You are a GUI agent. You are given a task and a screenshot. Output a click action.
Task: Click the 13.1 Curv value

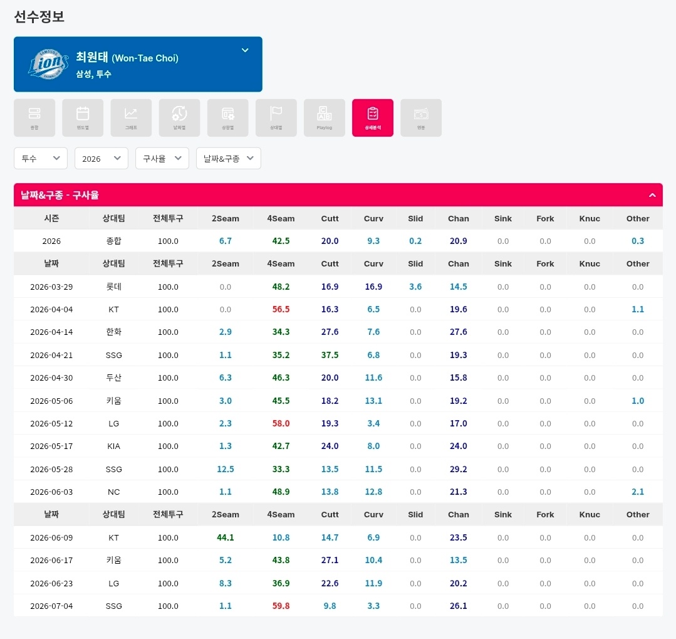[x=373, y=401]
